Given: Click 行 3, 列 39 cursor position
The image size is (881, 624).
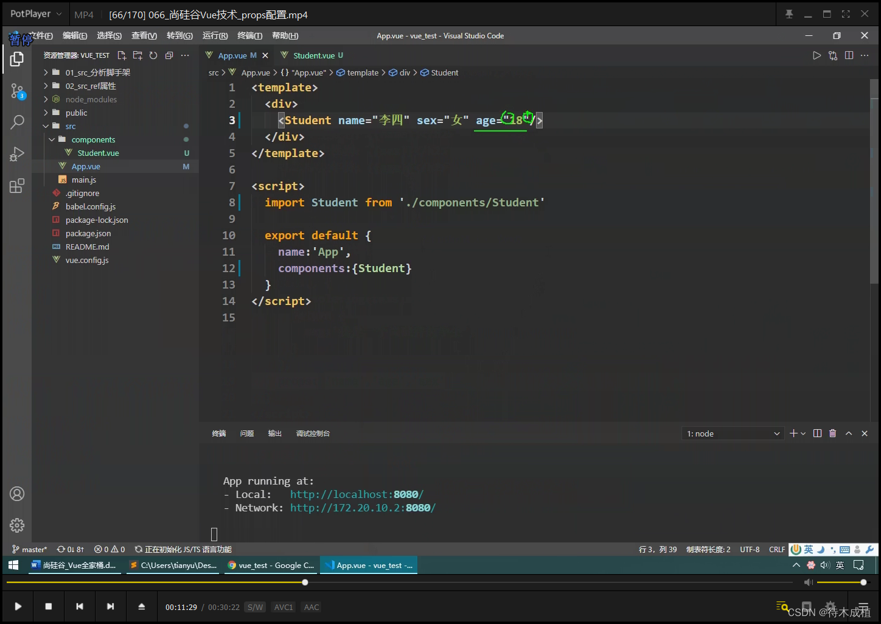Looking at the screenshot, I should tap(658, 549).
